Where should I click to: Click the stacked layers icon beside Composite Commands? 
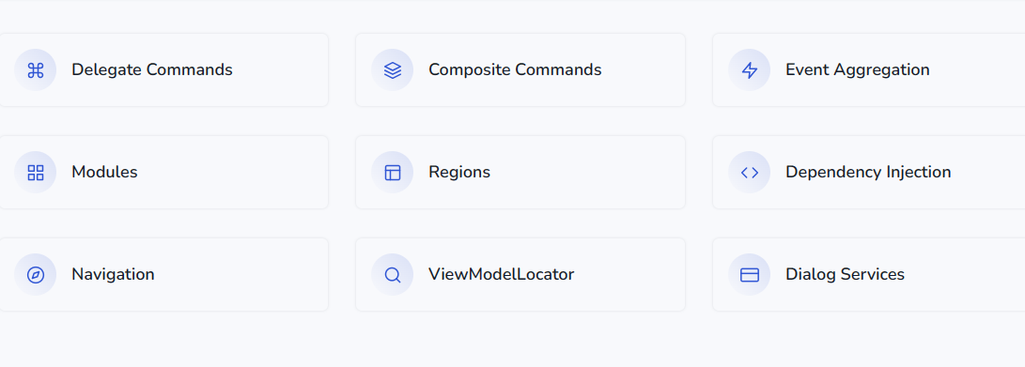(392, 69)
